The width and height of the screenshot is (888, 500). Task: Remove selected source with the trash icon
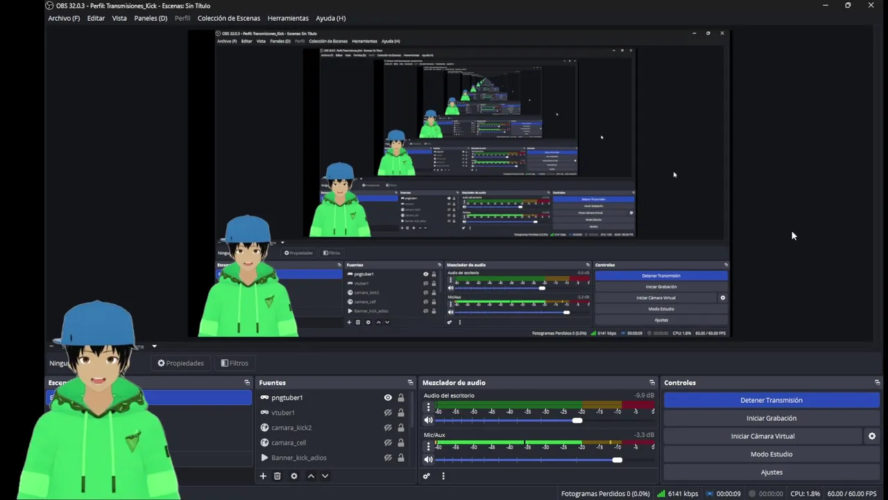[277, 476]
